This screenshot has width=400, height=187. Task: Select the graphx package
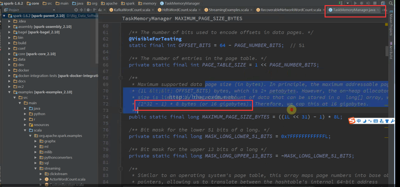47,141
